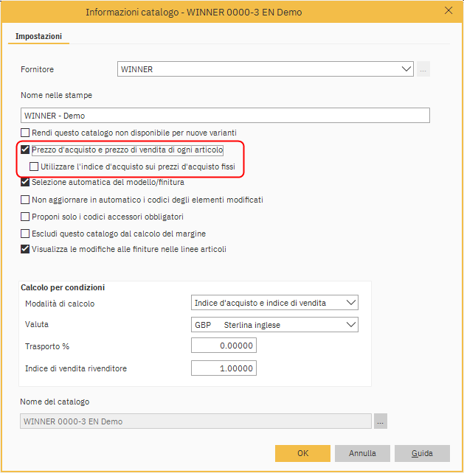Image resolution: width=464 pixels, height=473 pixels.
Task: Expand the Modalità di calcolo dropdown
Action: (350, 303)
